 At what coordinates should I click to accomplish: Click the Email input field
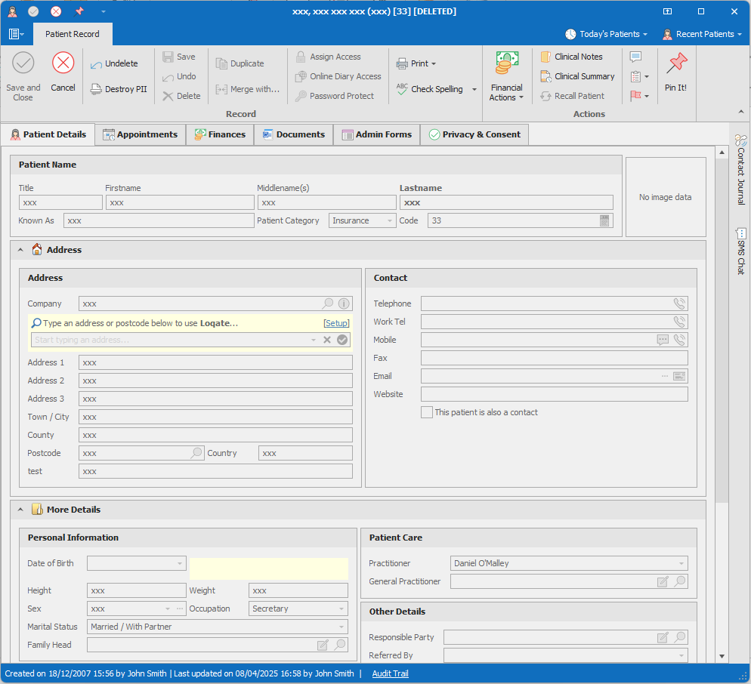539,376
